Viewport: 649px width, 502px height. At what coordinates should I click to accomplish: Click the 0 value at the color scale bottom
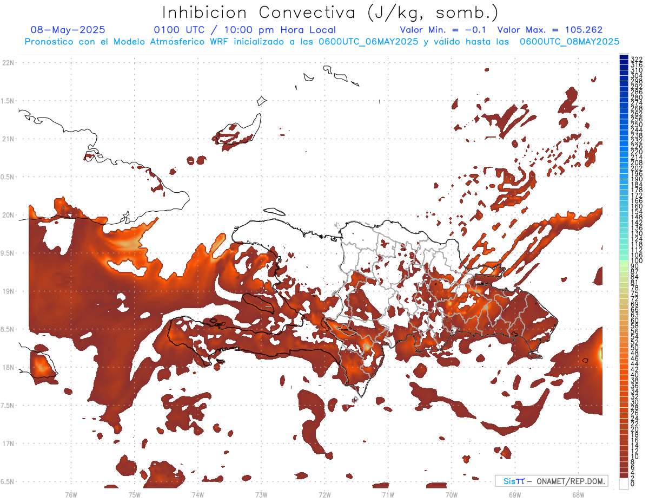pos(633,484)
